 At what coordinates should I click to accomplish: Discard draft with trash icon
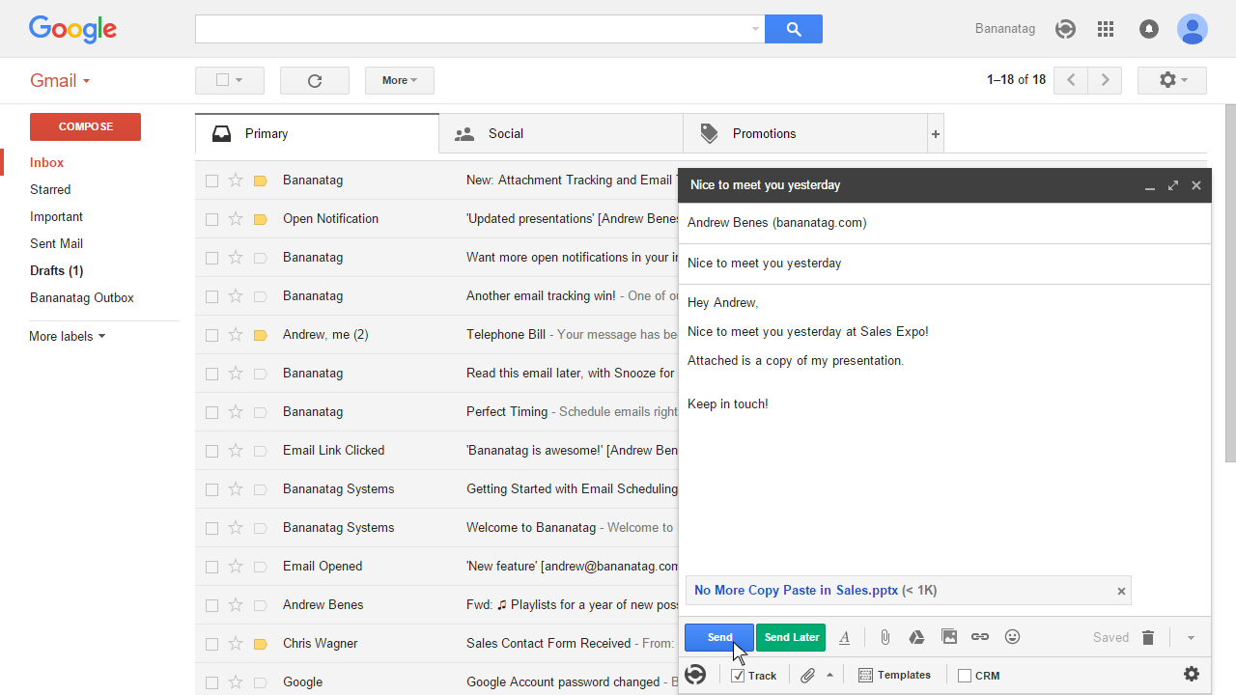(1148, 637)
